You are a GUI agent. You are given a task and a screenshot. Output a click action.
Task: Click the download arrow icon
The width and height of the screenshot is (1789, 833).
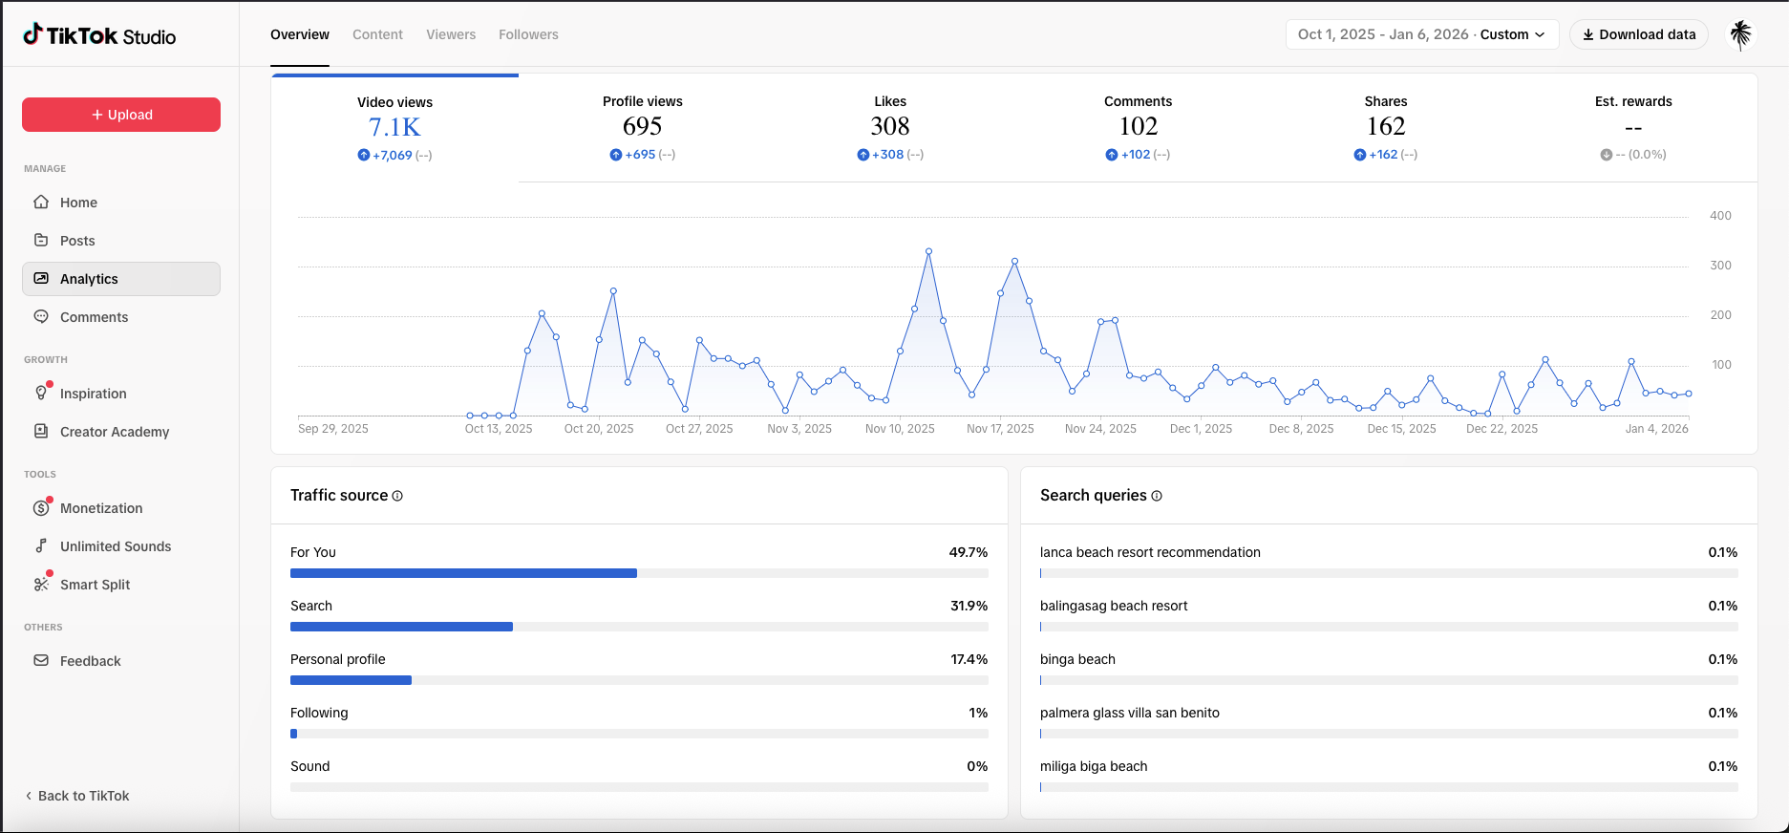(x=1587, y=34)
